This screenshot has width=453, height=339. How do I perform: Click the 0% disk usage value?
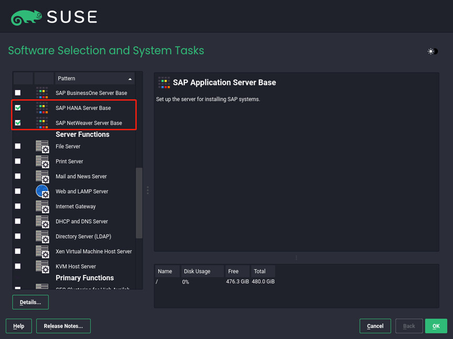click(x=185, y=282)
